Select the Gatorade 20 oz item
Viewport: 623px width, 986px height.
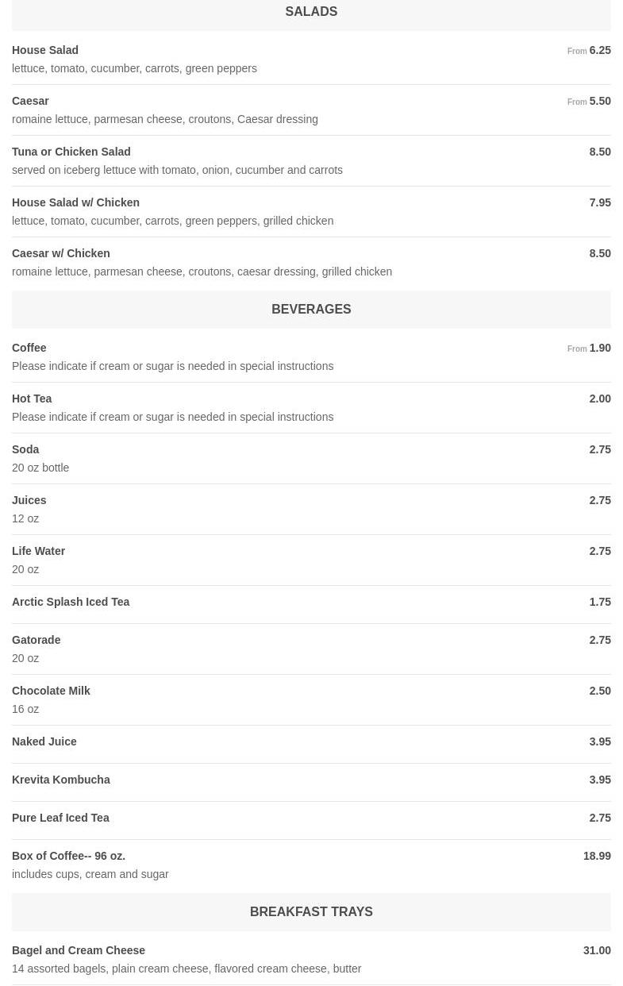click(x=37, y=641)
